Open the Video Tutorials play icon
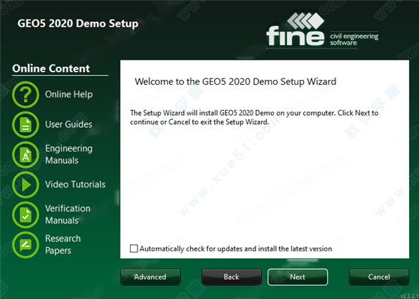The width and height of the screenshot is (419, 299). 25,185
